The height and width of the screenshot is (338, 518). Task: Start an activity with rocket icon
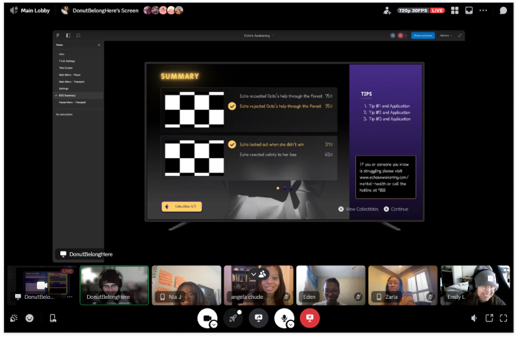233,318
